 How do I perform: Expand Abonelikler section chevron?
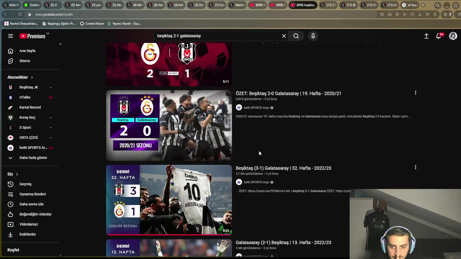pyautogui.click(x=32, y=77)
